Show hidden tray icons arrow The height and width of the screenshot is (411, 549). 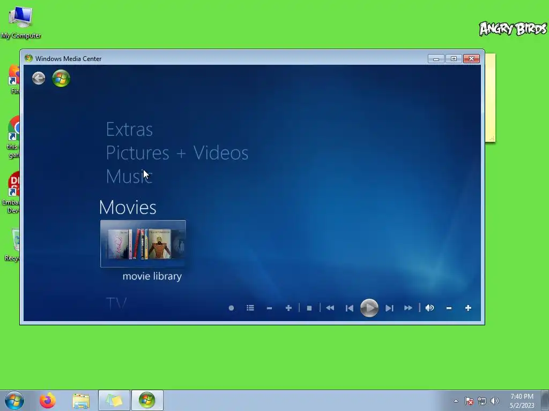tap(456, 401)
